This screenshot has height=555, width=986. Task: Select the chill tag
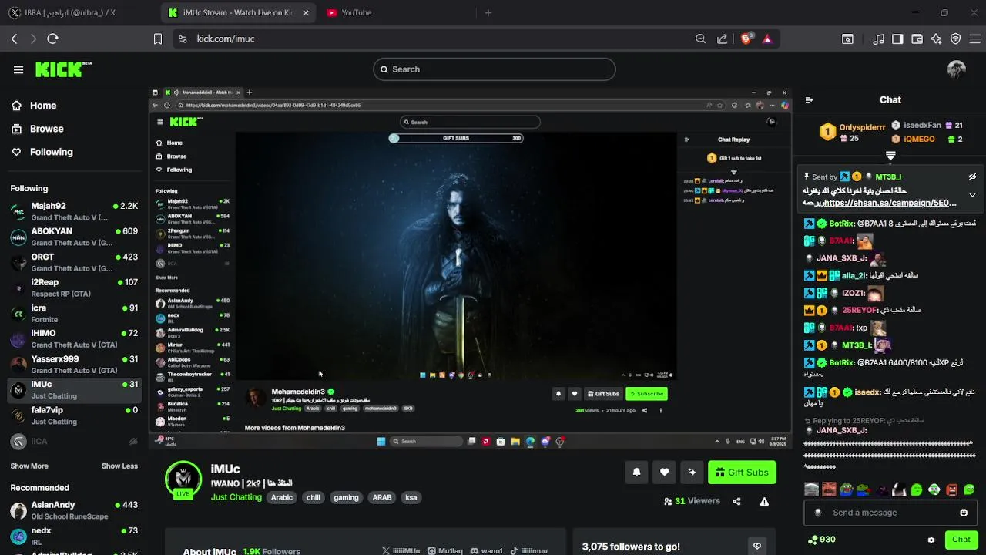[314, 497]
